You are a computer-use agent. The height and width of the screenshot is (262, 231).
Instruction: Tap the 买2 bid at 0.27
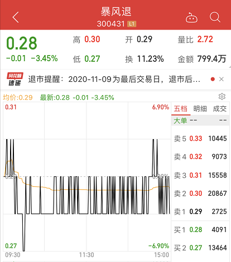coord(200,248)
